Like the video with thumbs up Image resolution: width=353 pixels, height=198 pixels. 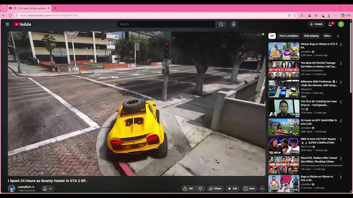(x=188, y=189)
